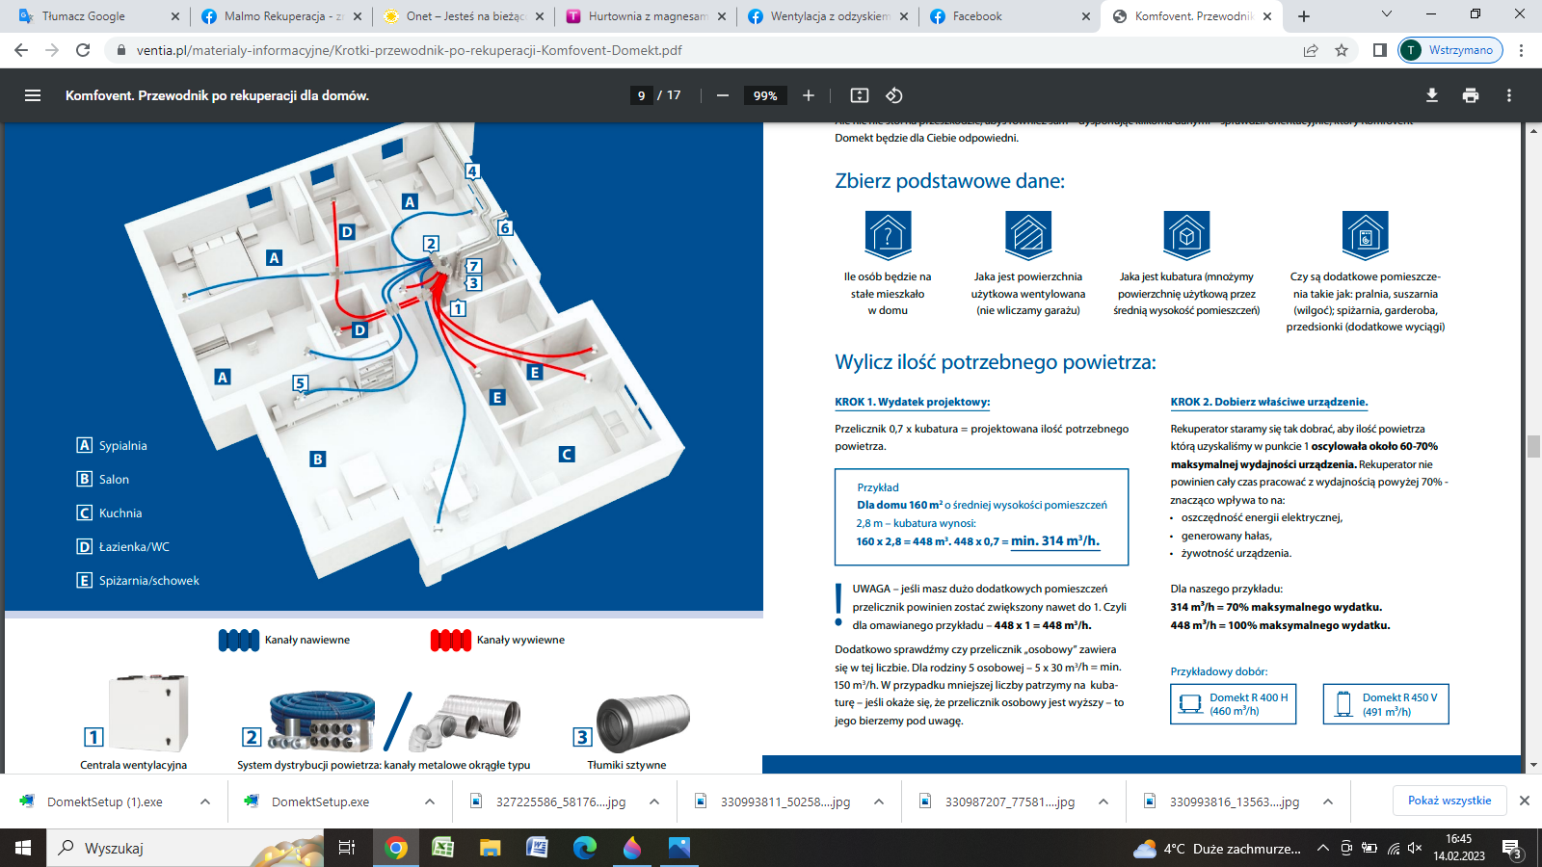
Task: Download the PDF file
Action: point(1432,95)
